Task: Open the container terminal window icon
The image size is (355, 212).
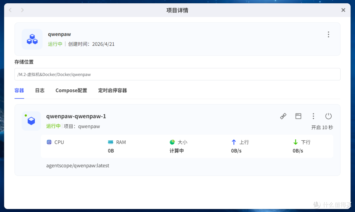Action: point(298,116)
